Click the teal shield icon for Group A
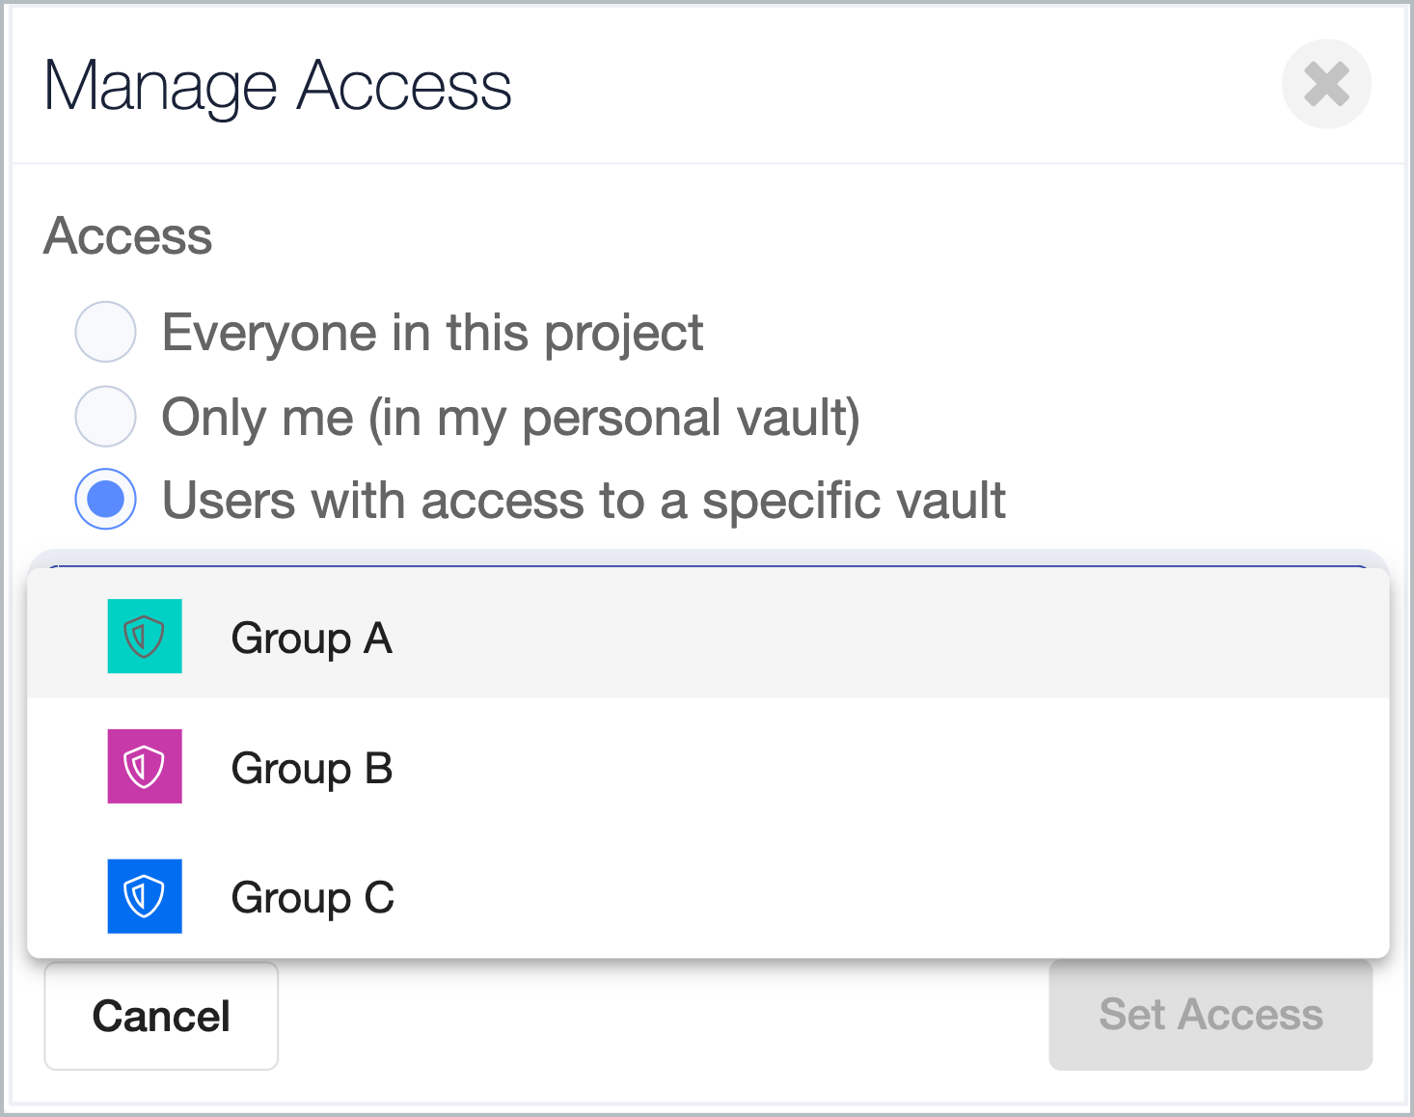The width and height of the screenshot is (1414, 1117). (x=145, y=637)
